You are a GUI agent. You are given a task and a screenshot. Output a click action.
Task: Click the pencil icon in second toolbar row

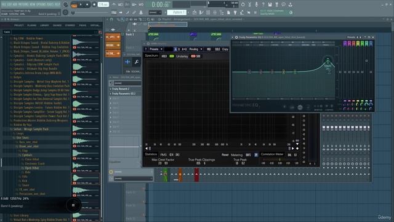click(127, 12)
